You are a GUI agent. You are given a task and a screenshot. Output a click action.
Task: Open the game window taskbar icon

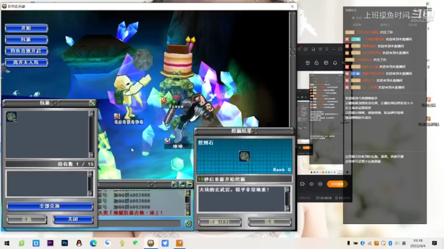click(x=150, y=243)
